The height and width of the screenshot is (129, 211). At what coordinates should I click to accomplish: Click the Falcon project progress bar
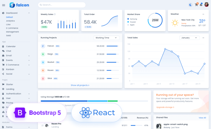[x=113, y=46]
